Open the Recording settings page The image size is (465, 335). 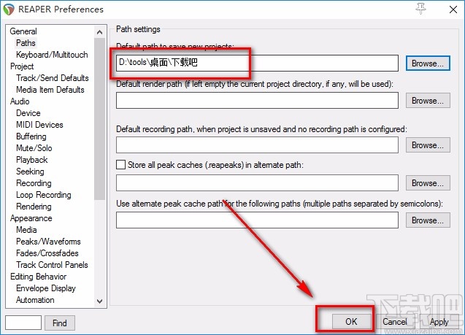(x=34, y=183)
